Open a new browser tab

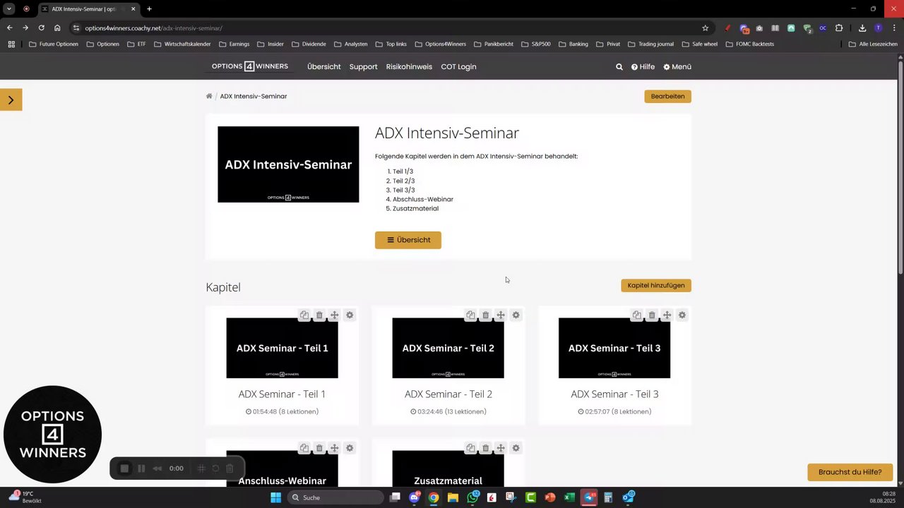tap(149, 9)
